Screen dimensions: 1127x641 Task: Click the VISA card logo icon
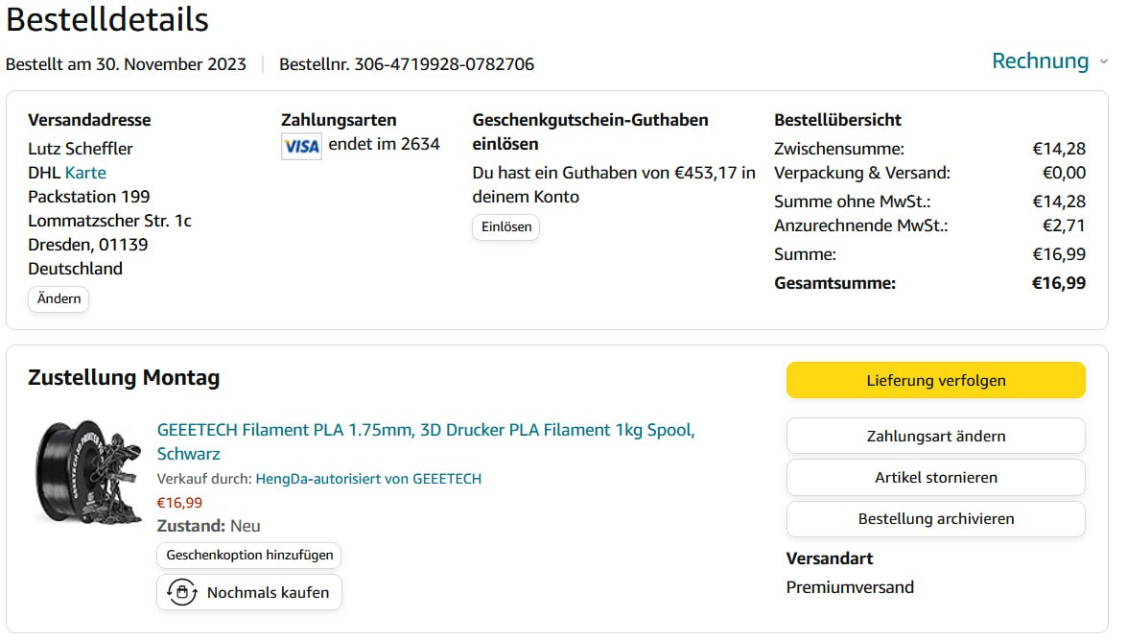click(301, 146)
